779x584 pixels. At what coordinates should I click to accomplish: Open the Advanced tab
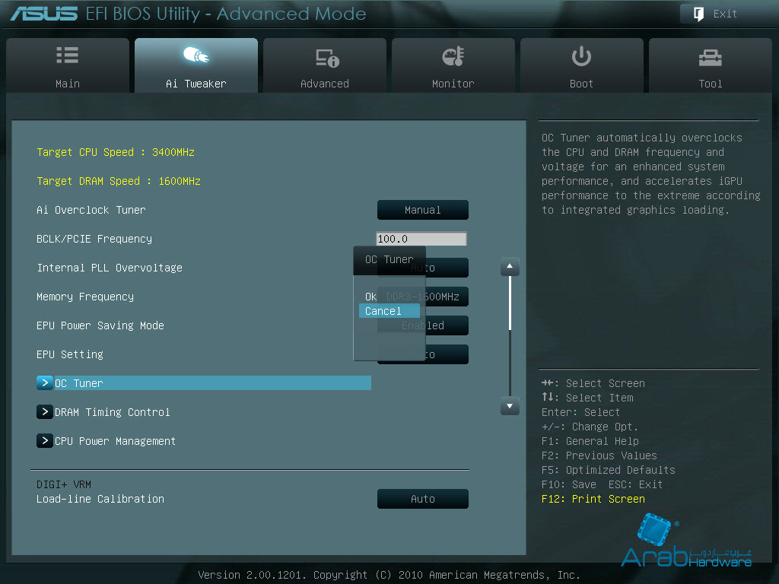[325, 65]
